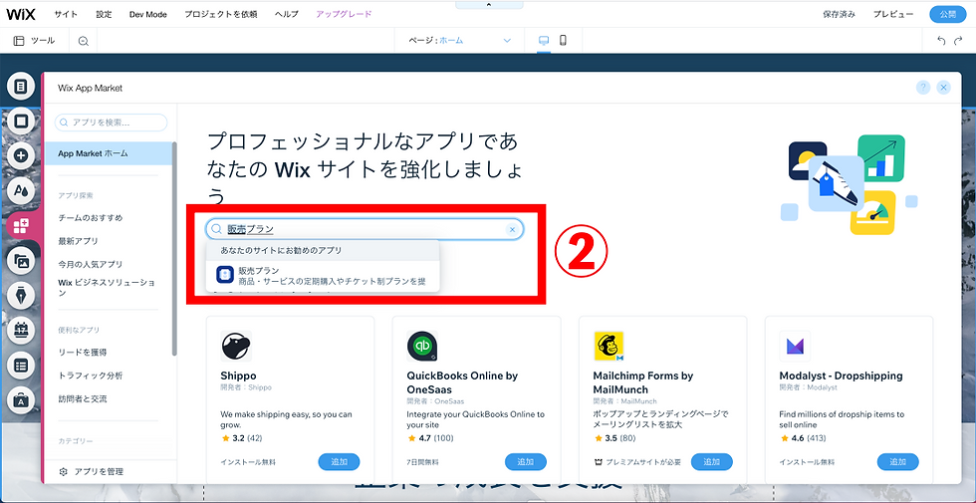
Task: Open the Background square icon in the left sidebar
Action: click(21, 121)
